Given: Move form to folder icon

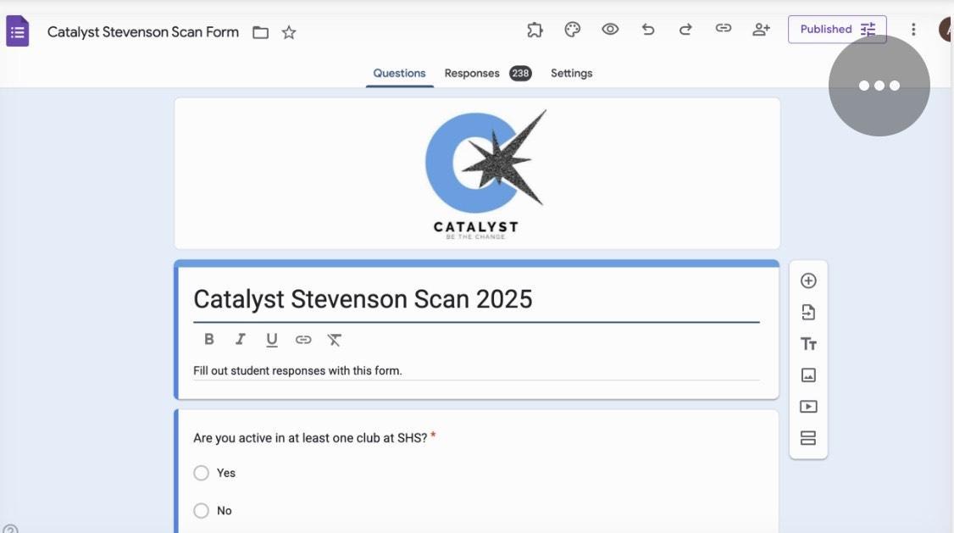Looking at the screenshot, I should pyautogui.click(x=260, y=32).
